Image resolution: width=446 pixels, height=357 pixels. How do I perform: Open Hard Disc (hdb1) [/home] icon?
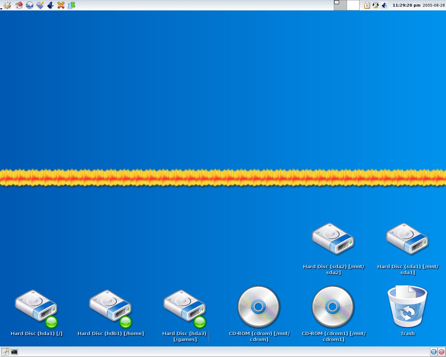[x=111, y=309]
